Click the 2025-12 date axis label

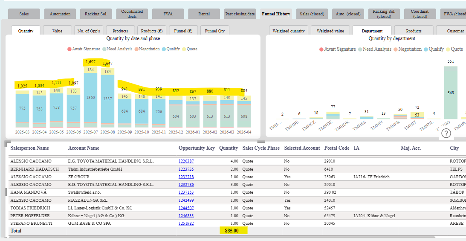pos(176,132)
